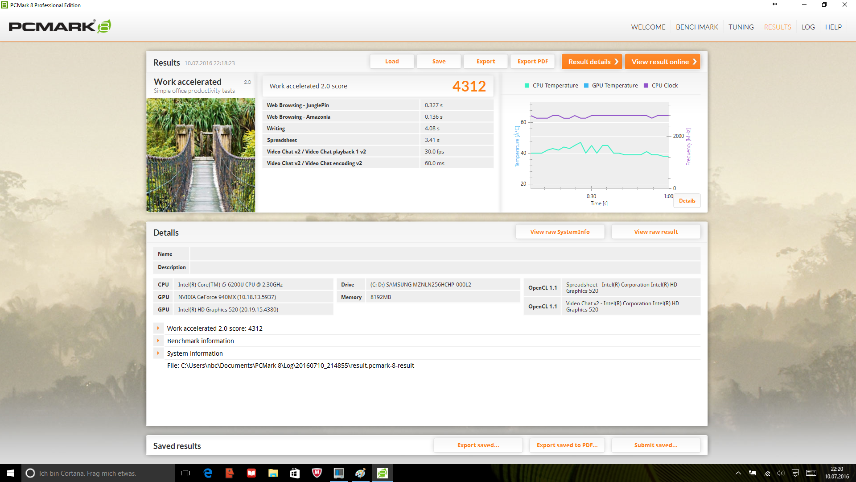Click the PCMark 8 logo
The image size is (856, 482).
(x=60, y=26)
